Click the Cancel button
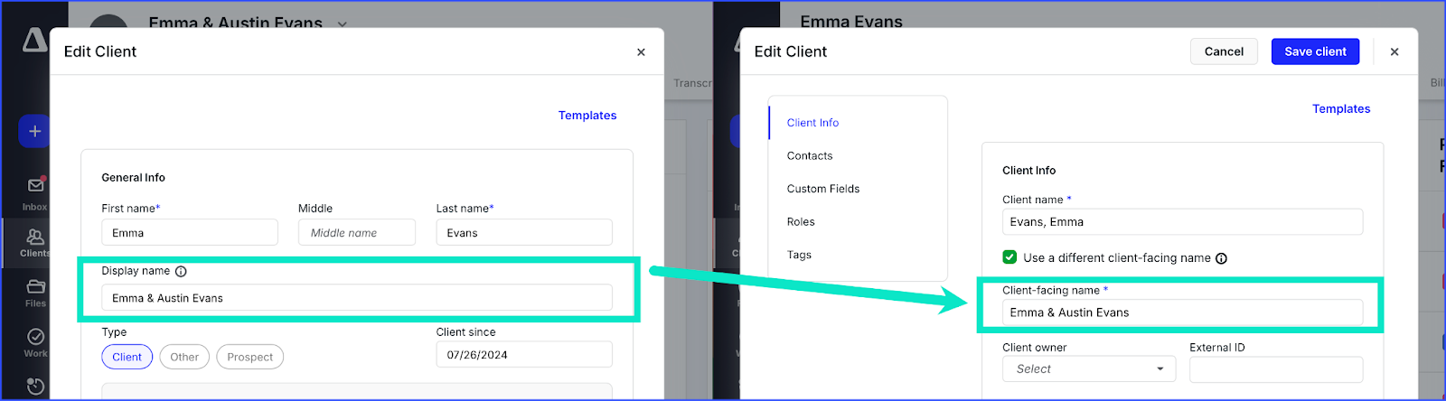The height and width of the screenshot is (401, 1446). [x=1224, y=51]
